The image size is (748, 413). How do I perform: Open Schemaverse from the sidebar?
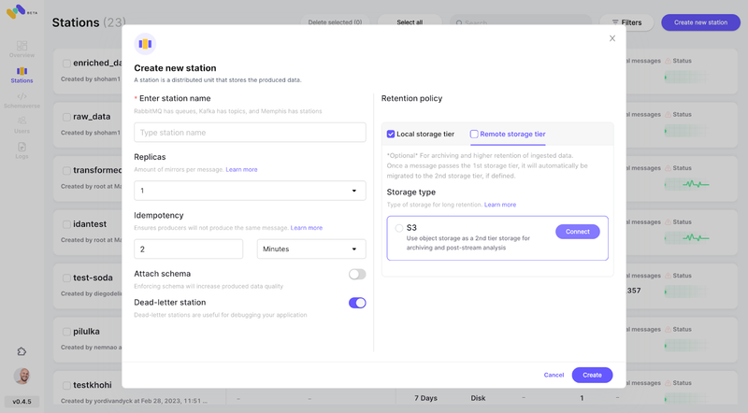22,99
